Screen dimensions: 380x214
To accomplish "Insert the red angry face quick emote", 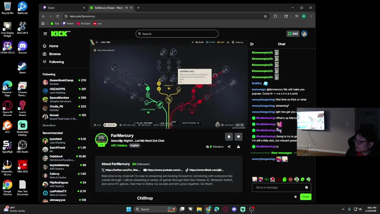I will click(x=291, y=179).
